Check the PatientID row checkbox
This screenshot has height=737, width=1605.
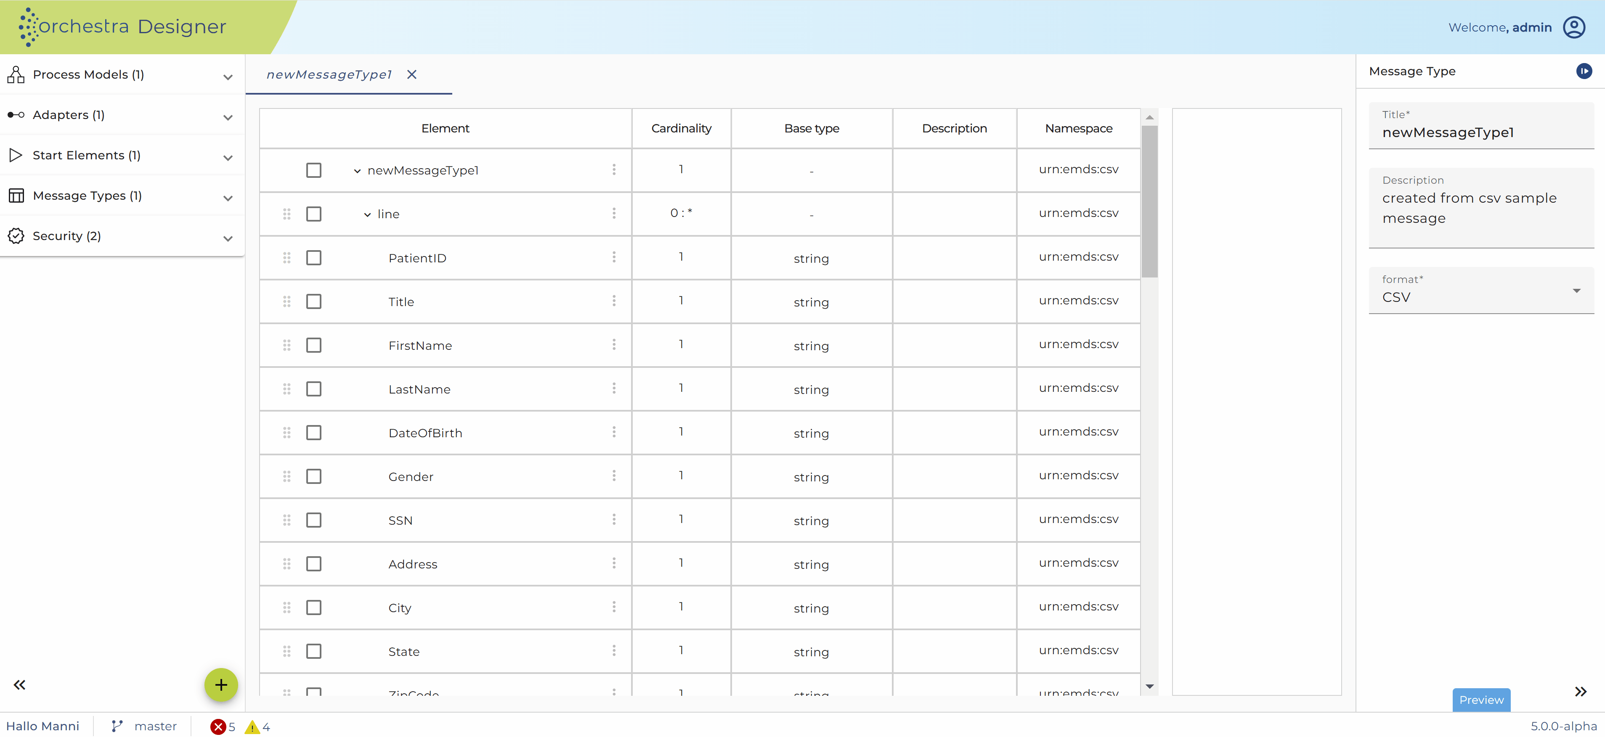(313, 258)
